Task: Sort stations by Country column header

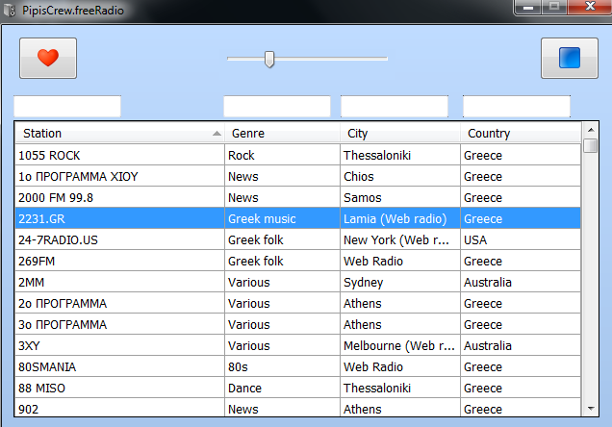Action: (x=520, y=134)
